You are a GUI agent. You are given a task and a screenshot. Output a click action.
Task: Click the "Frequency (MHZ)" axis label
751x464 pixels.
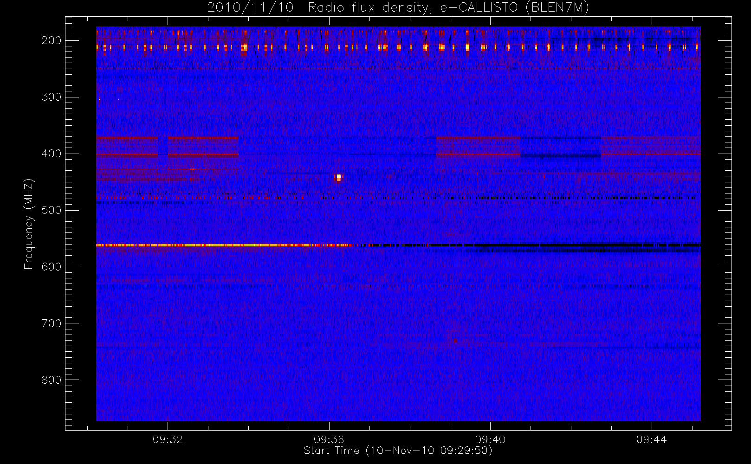[29, 224]
